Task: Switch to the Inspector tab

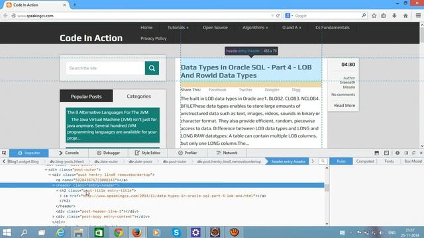Action: click(x=29, y=153)
